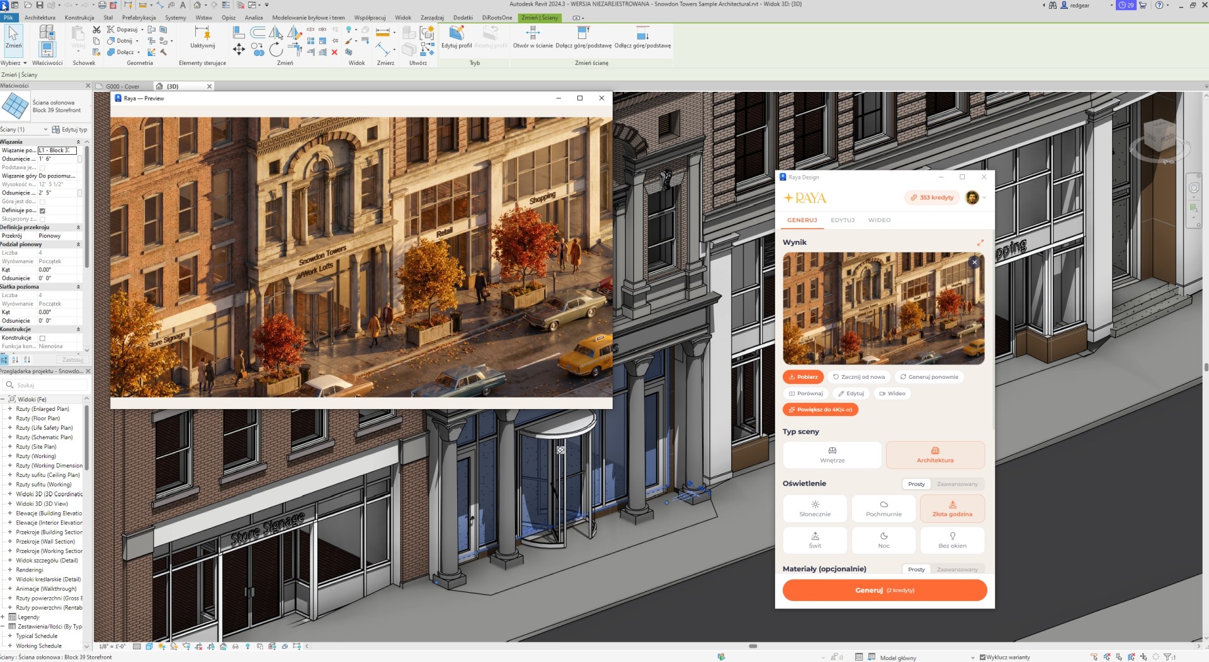Choose Noc lighting option
This screenshot has height=662, width=1209.
tap(883, 540)
